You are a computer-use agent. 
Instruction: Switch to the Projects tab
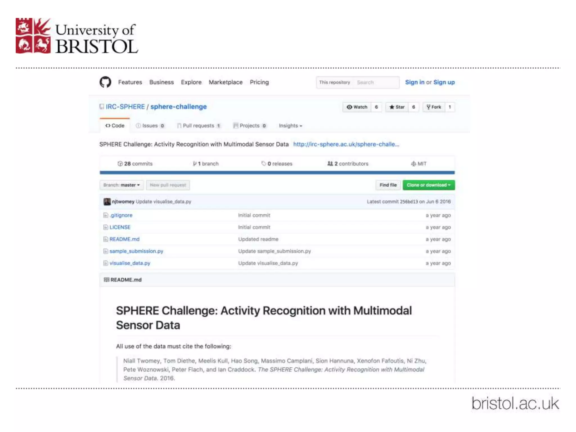(x=250, y=126)
